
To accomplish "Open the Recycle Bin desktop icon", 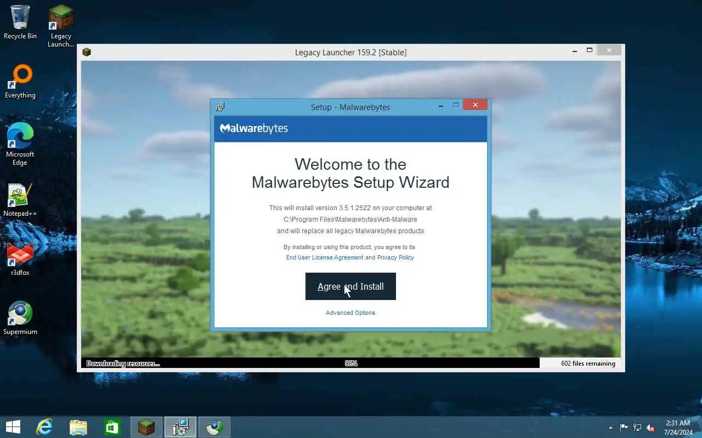I will [x=20, y=22].
